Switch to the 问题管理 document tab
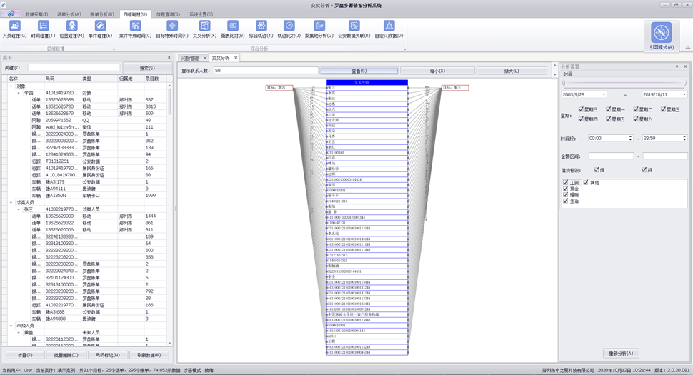693x375 pixels. pos(189,58)
